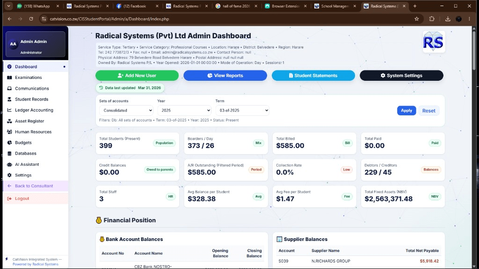Open Examinations menu item
Viewport: 479px width, 269px height.
click(36, 78)
